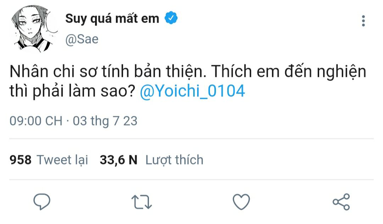The width and height of the screenshot is (383, 224).
Task: View the 33,6 N likes count
Action: 118,160
